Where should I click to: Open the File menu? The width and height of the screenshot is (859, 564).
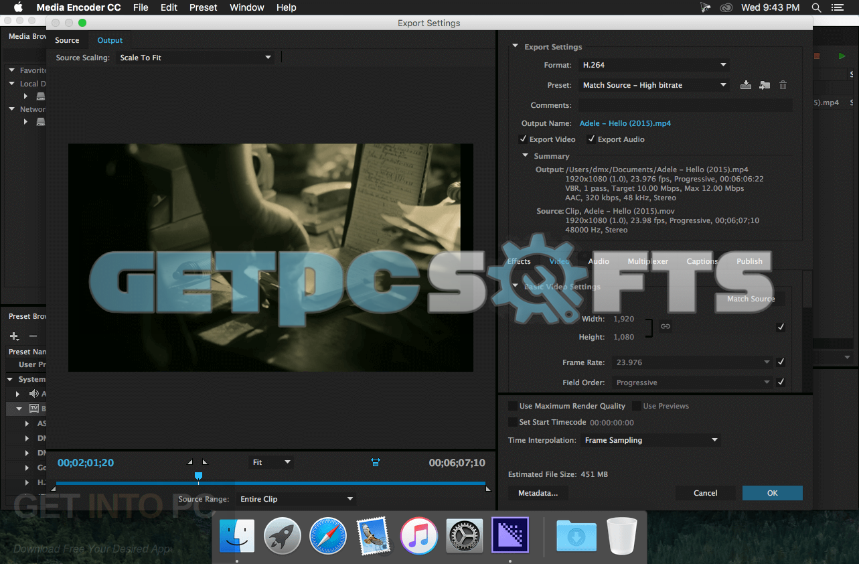click(x=141, y=7)
